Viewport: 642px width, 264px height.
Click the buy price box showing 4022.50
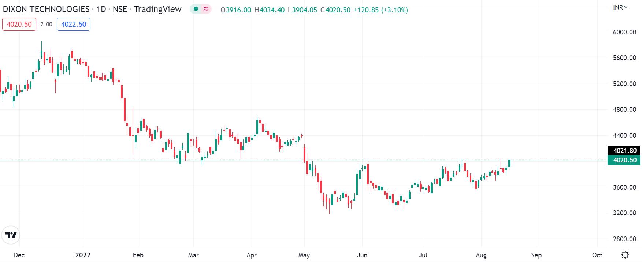pos(73,24)
